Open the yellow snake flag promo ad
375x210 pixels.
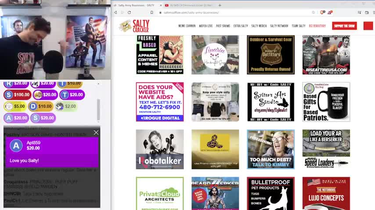tap(215, 149)
